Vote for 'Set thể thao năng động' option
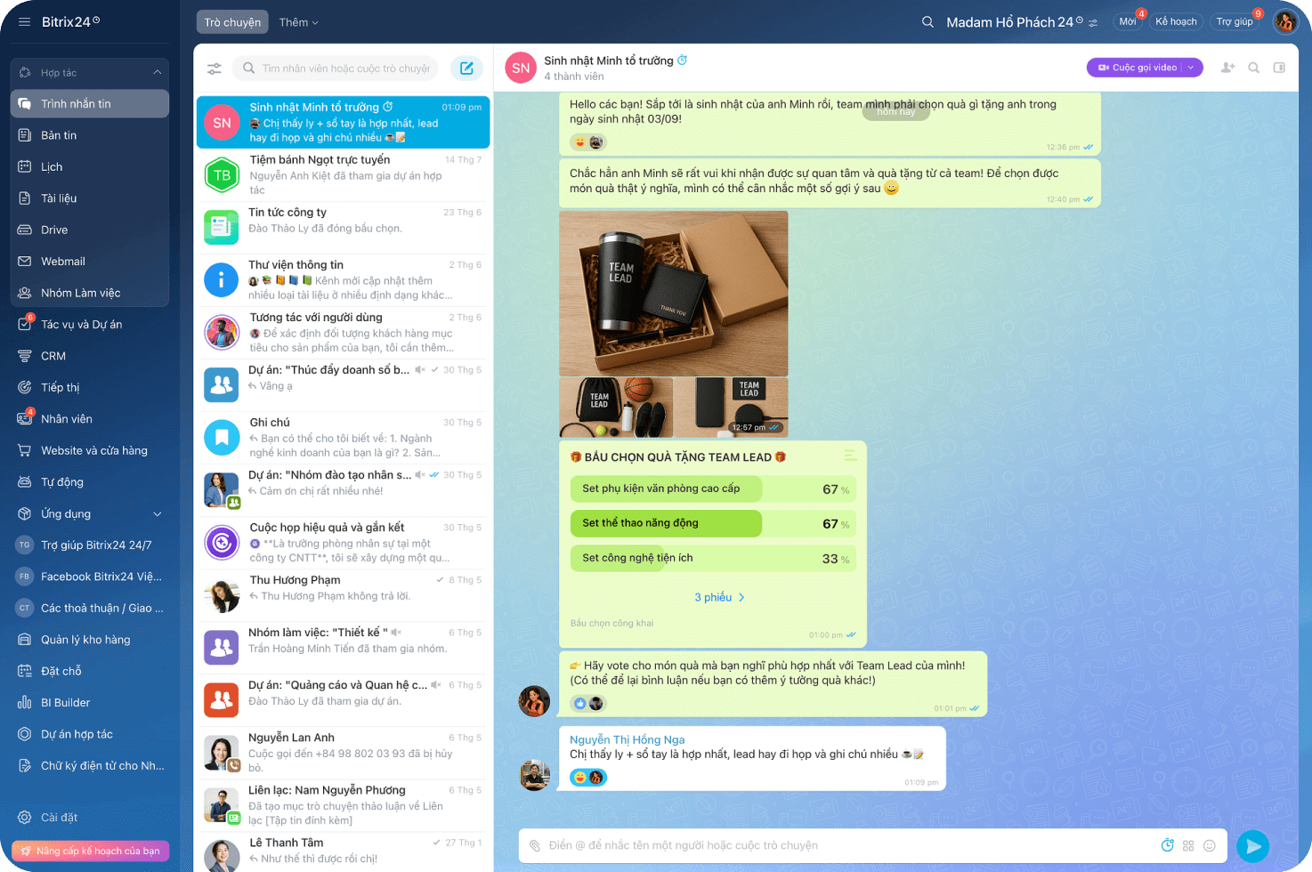Image resolution: width=1312 pixels, height=872 pixels. 666,523
